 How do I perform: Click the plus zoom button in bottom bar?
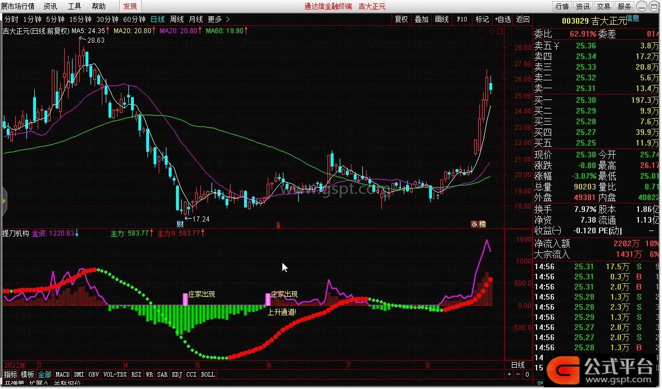point(510,374)
